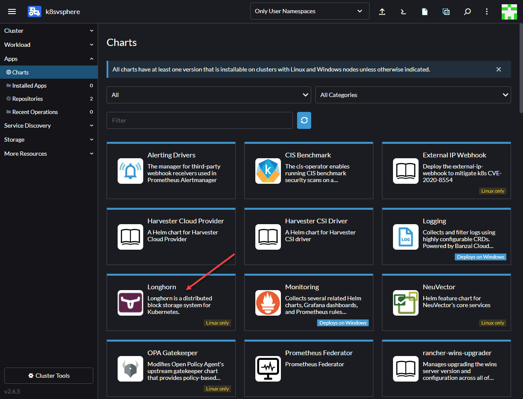Viewport: 523px width, 399px height.
Task: Open the All Categories dropdown
Action: click(413, 95)
